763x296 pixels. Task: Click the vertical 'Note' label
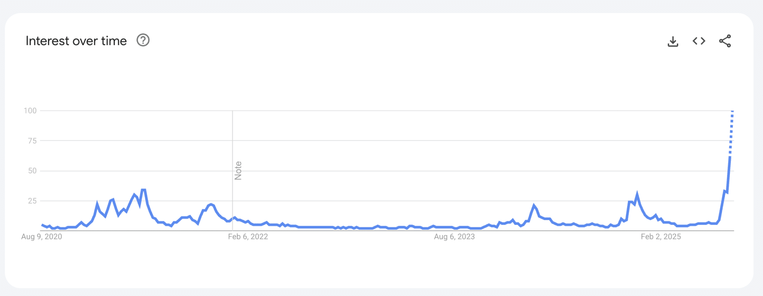pyautogui.click(x=238, y=171)
